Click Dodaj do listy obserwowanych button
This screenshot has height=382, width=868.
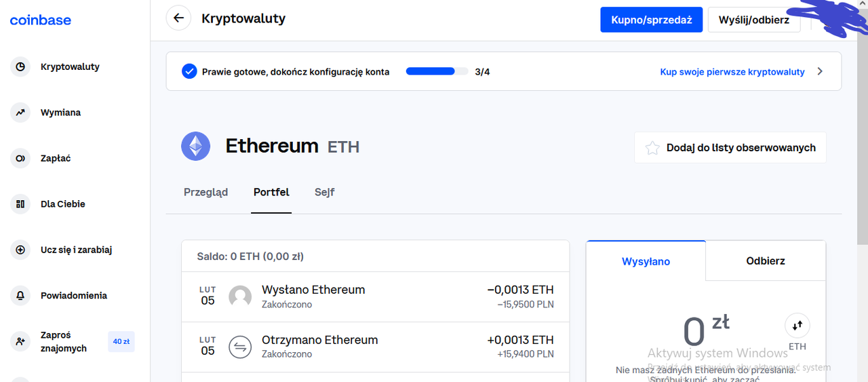pyautogui.click(x=730, y=147)
